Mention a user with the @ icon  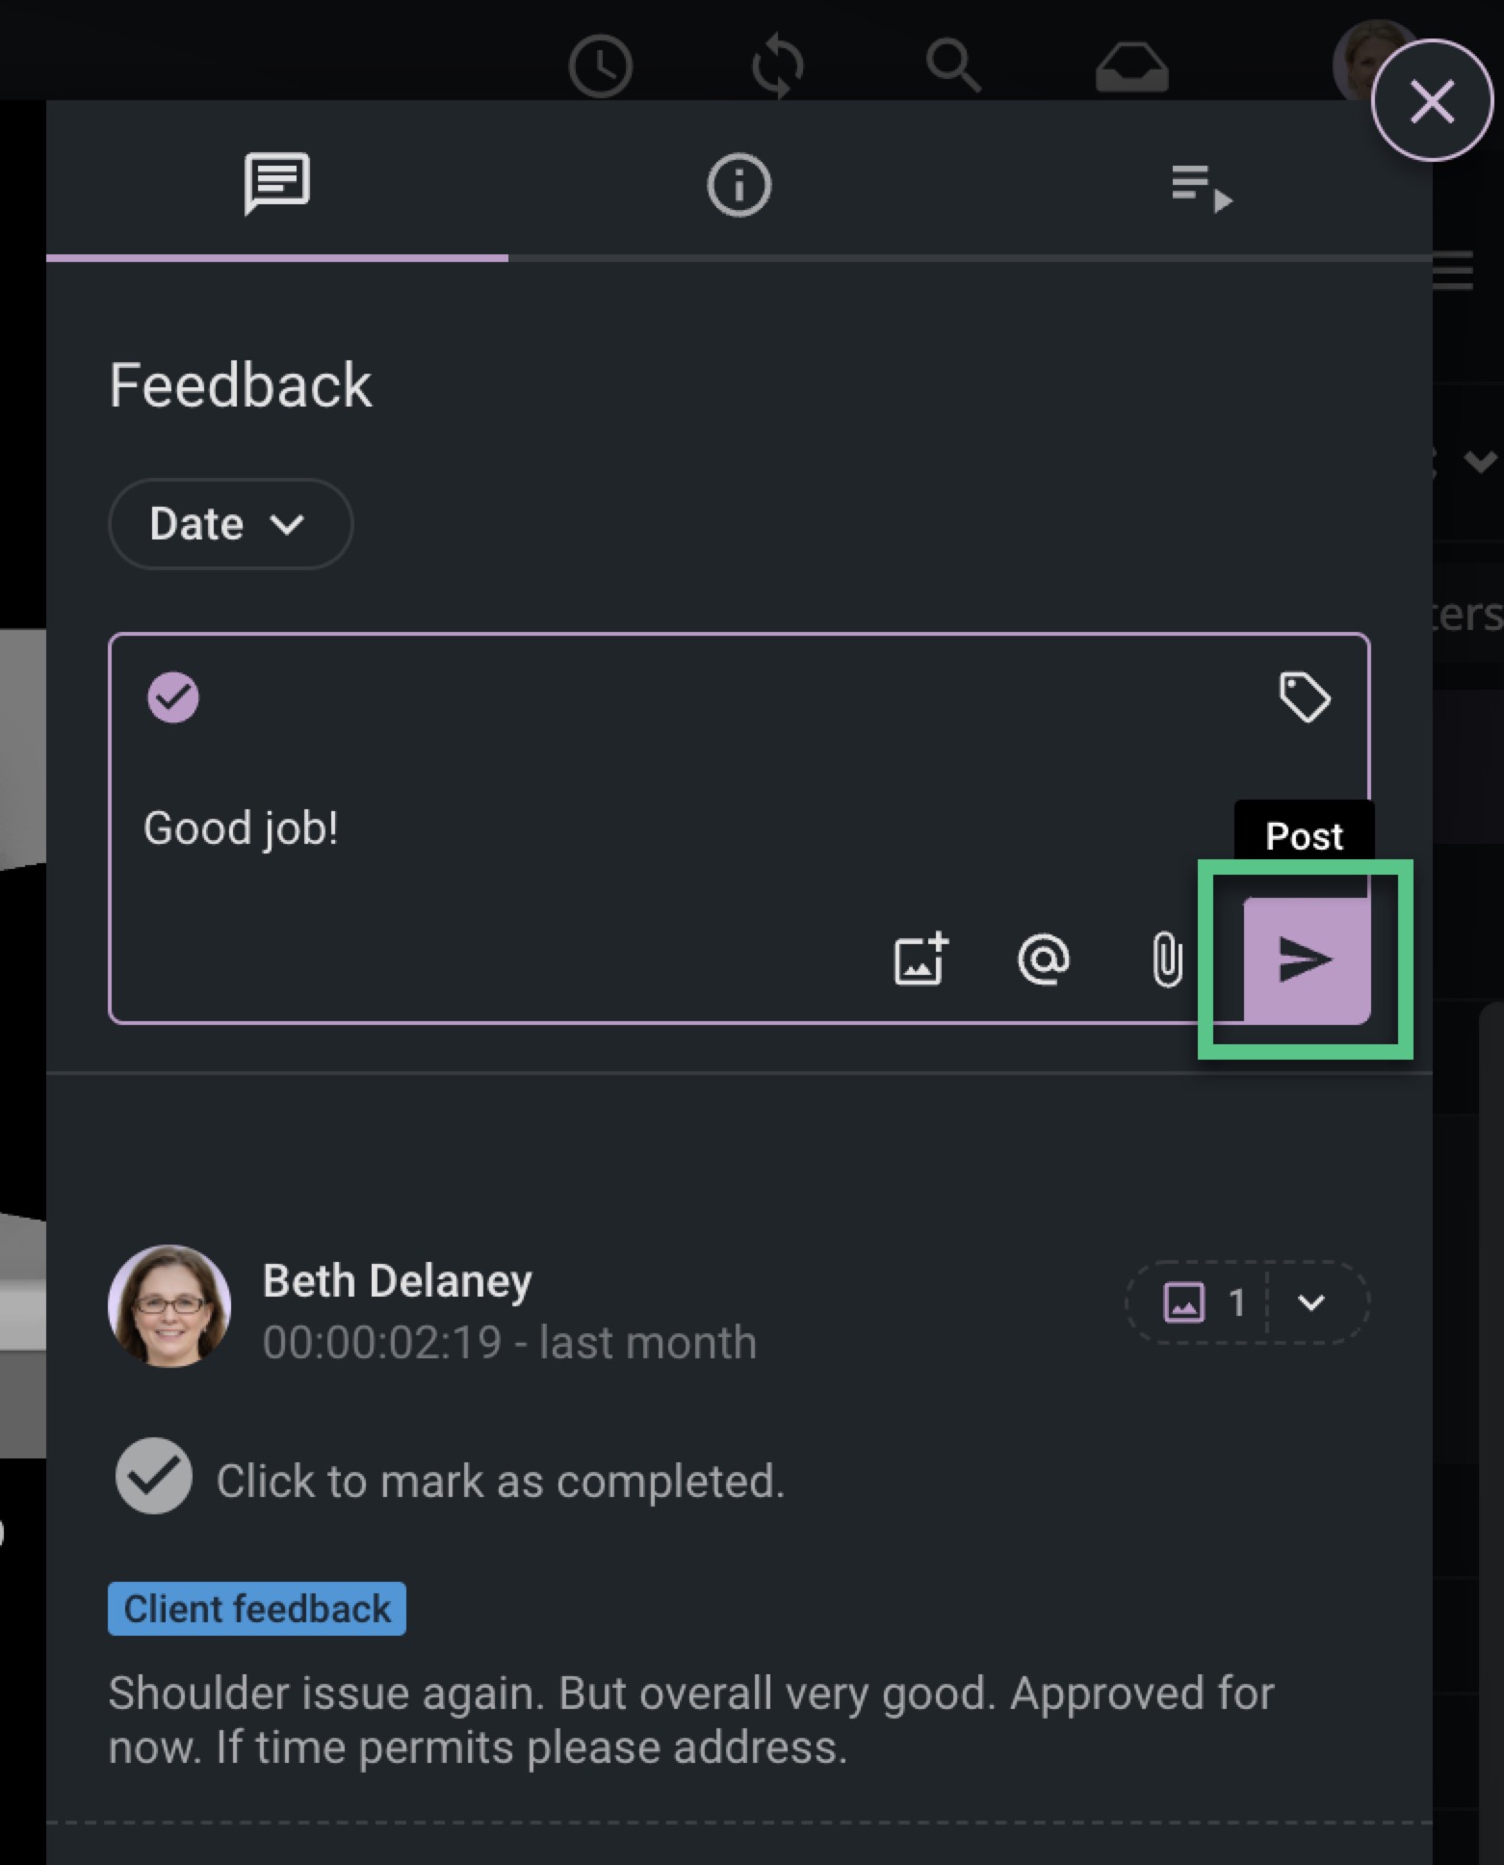1044,960
